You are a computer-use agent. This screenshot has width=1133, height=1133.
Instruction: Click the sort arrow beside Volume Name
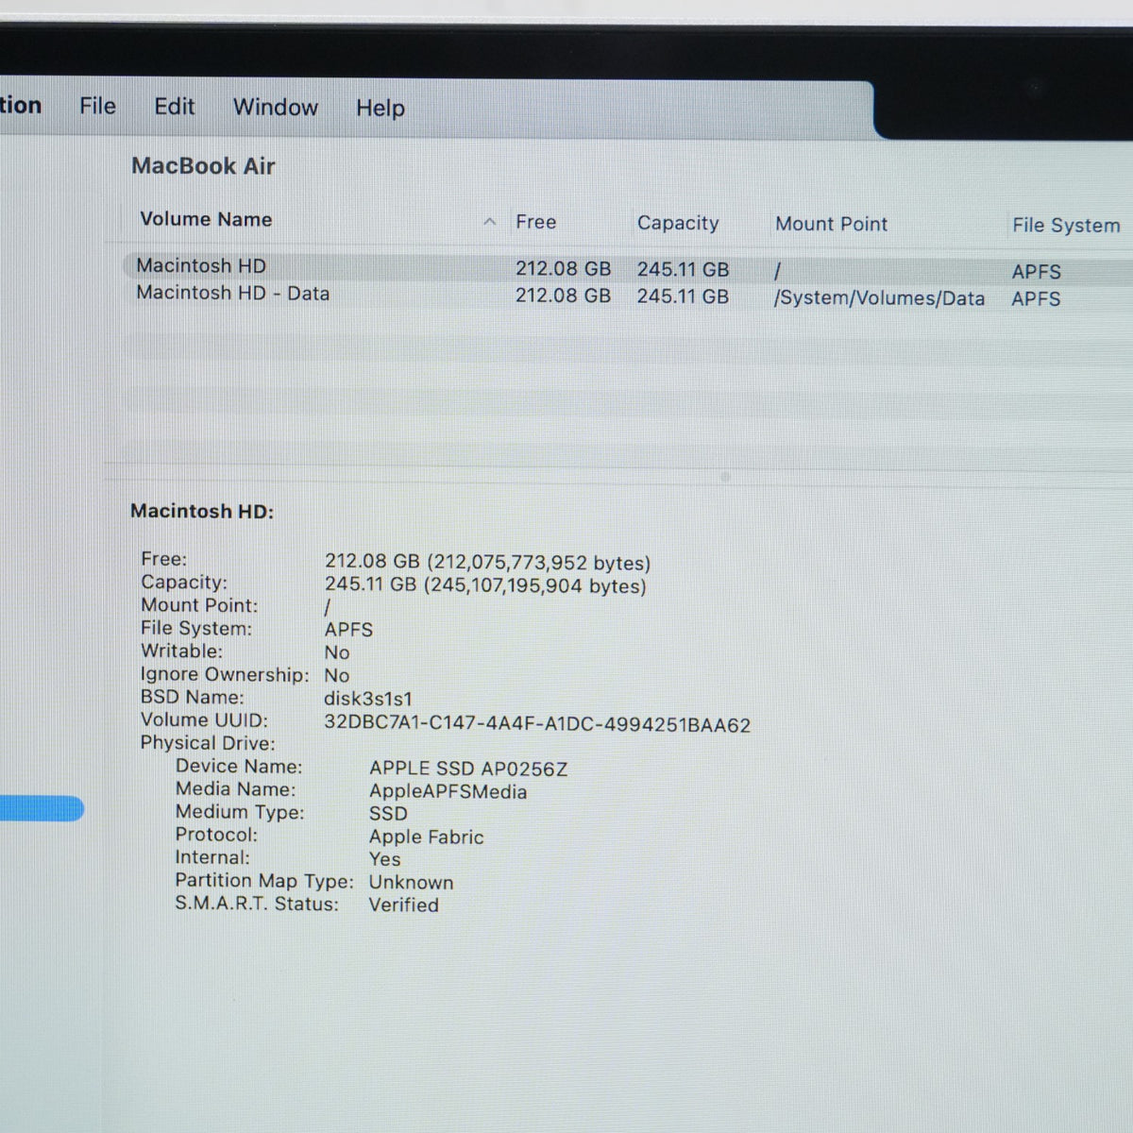click(x=489, y=222)
